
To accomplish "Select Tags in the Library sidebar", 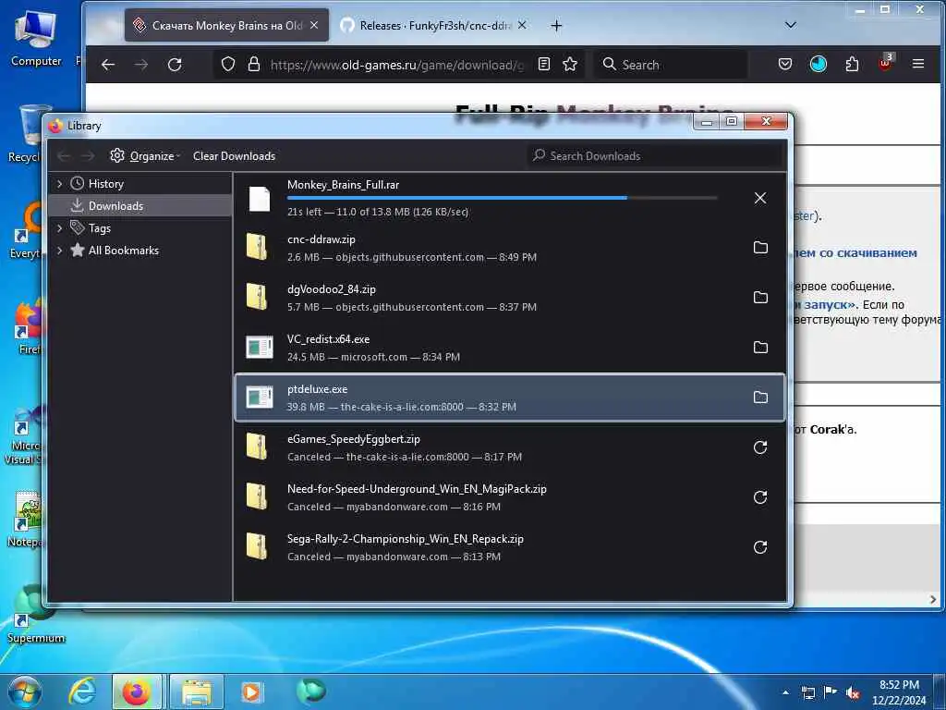I will tap(100, 228).
